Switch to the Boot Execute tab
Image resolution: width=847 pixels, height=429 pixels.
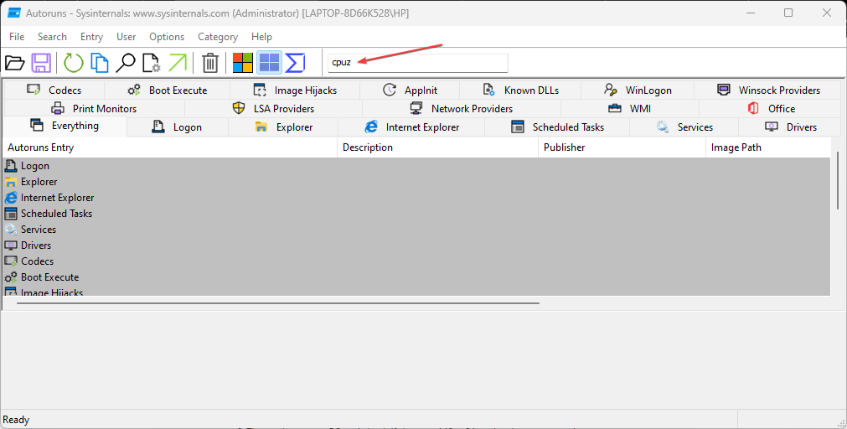click(x=168, y=90)
